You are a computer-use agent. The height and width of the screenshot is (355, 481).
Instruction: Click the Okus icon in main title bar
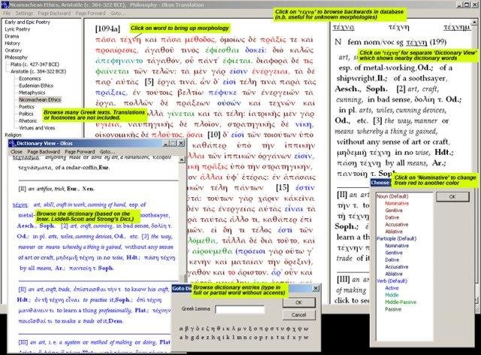[5, 5]
